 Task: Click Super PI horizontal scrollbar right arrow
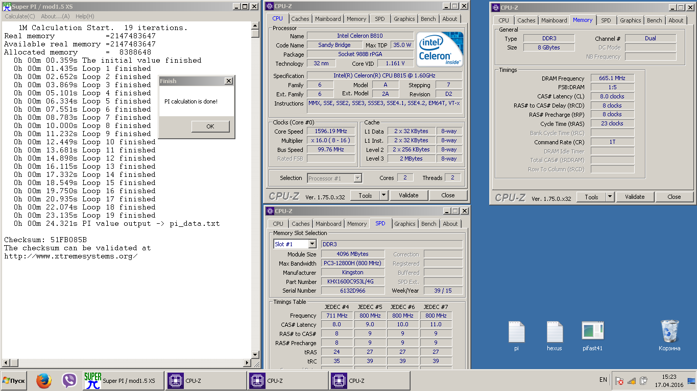pos(247,363)
